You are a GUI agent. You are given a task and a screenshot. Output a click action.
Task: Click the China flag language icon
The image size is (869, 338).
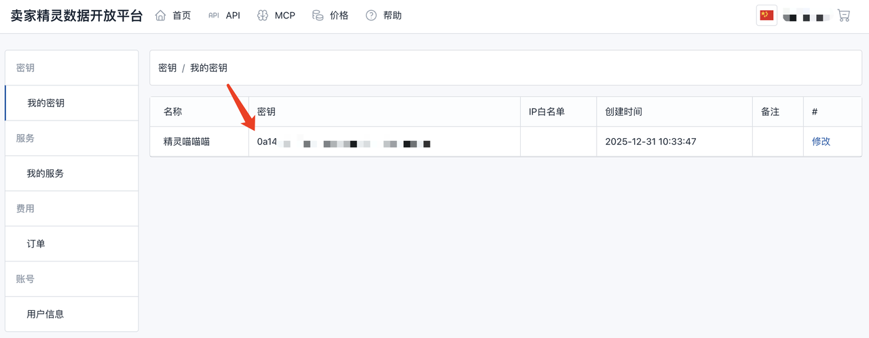tap(766, 16)
